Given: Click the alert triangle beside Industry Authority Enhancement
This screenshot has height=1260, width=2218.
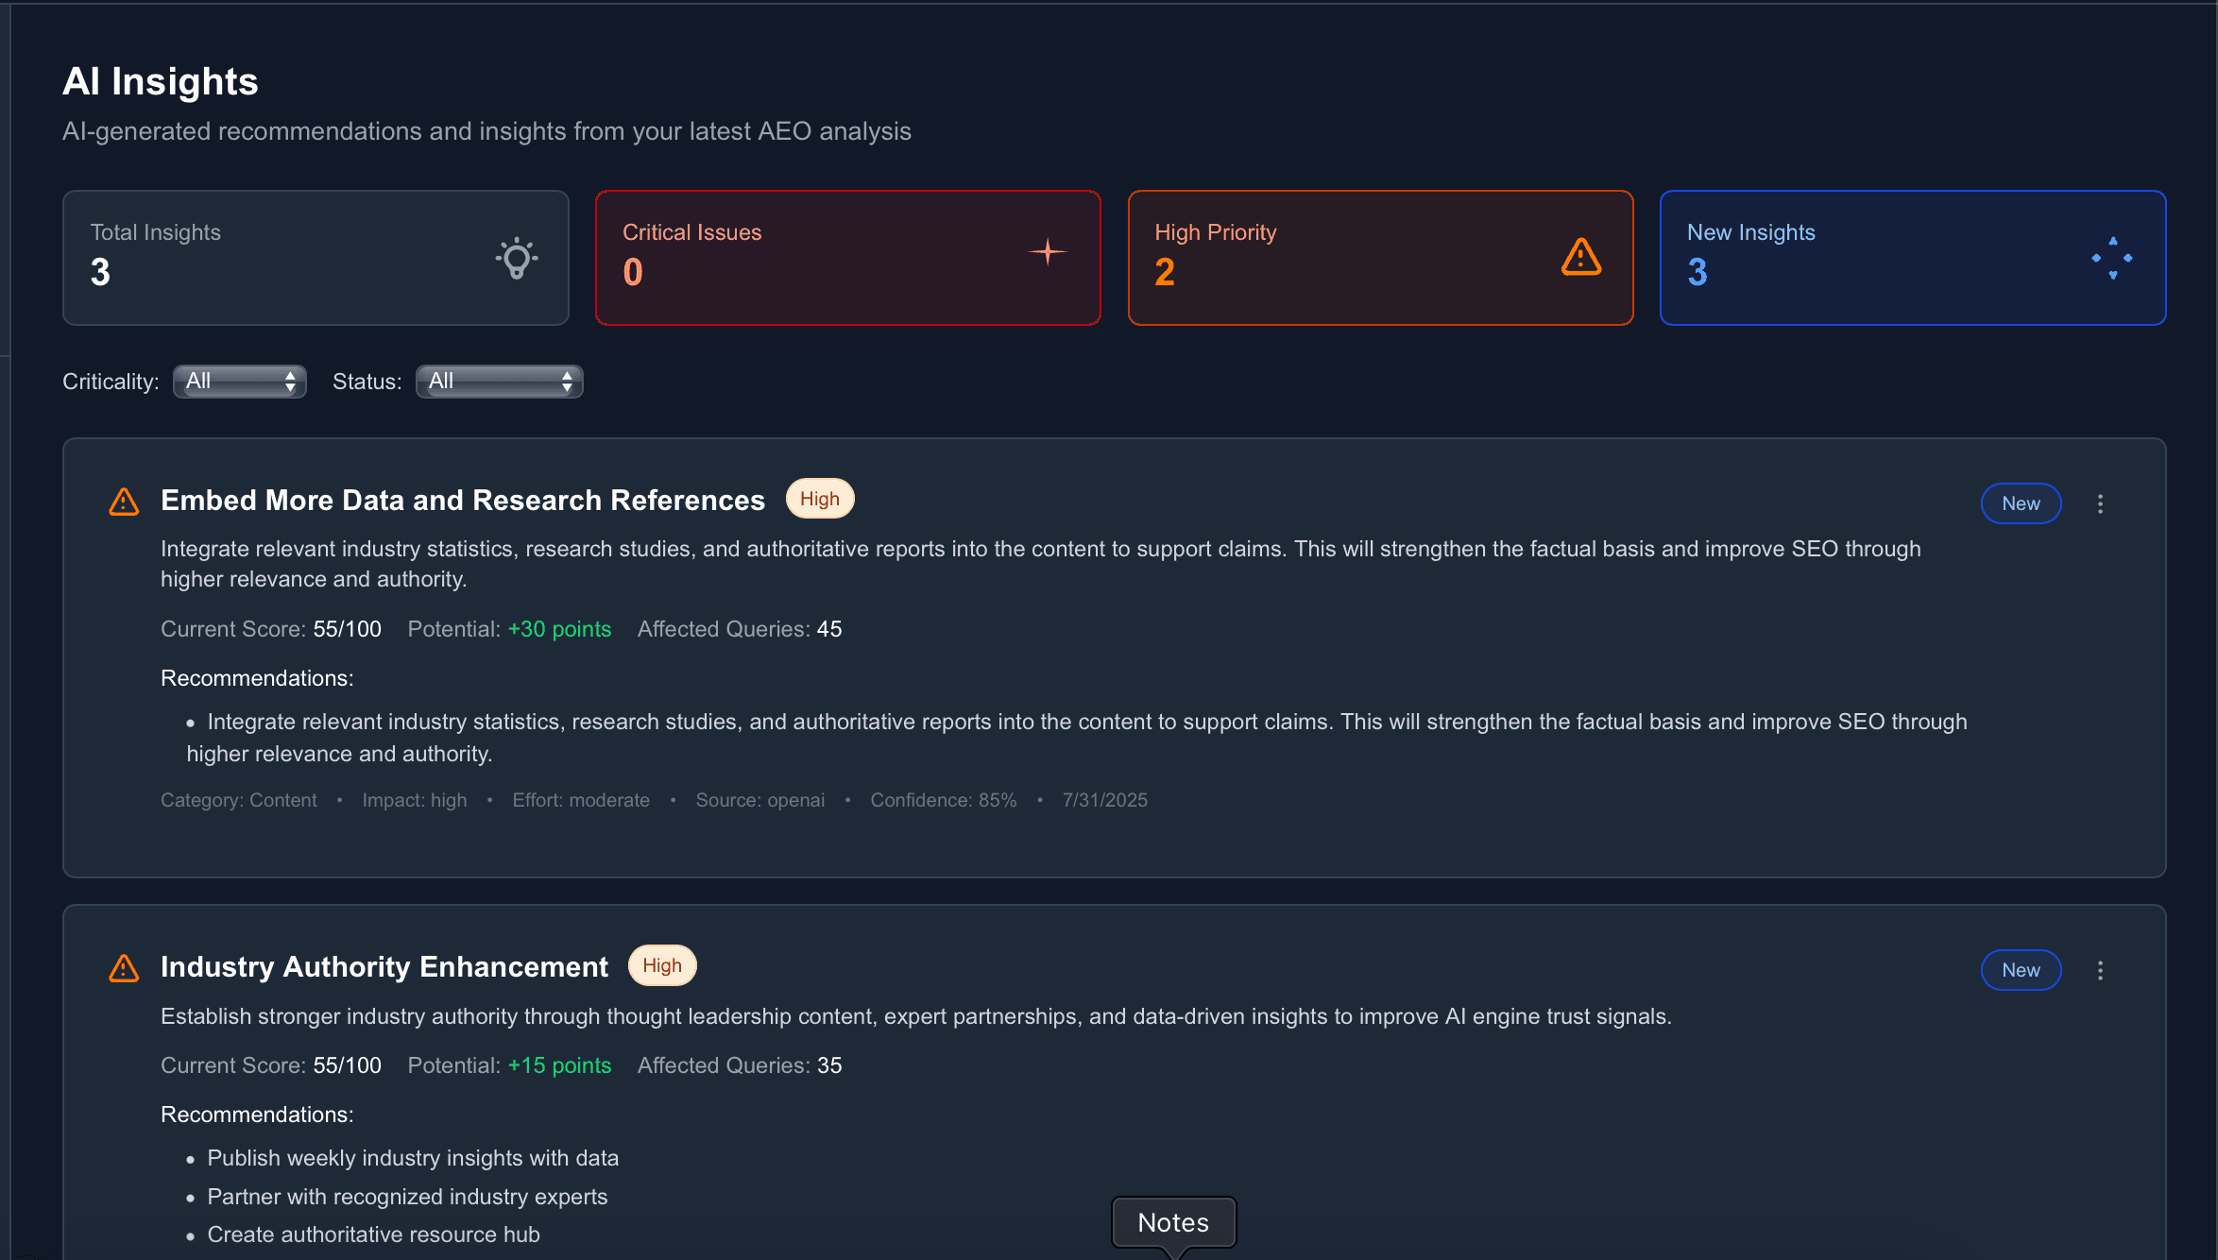Looking at the screenshot, I should pos(124,968).
